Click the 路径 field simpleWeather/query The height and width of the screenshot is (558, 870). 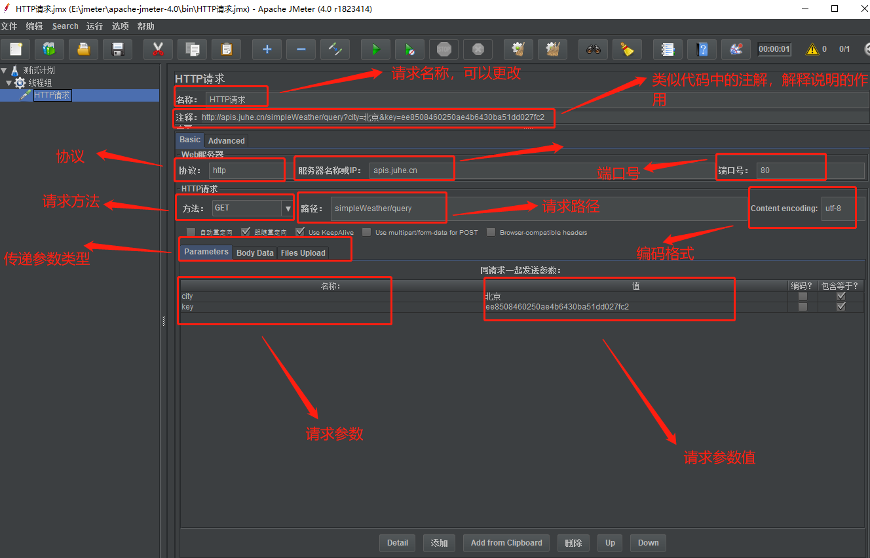click(x=539, y=209)
